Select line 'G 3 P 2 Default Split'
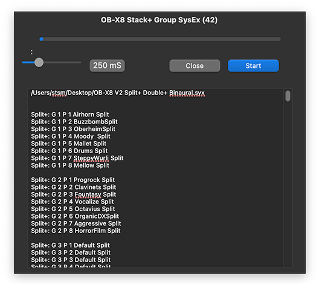Image resolution: width=319 pixels, height=284 pixels. [71, 253]
